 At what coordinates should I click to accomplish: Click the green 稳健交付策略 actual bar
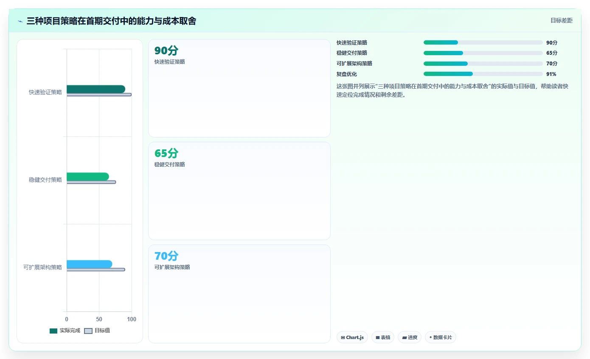(x=88, y=177)
